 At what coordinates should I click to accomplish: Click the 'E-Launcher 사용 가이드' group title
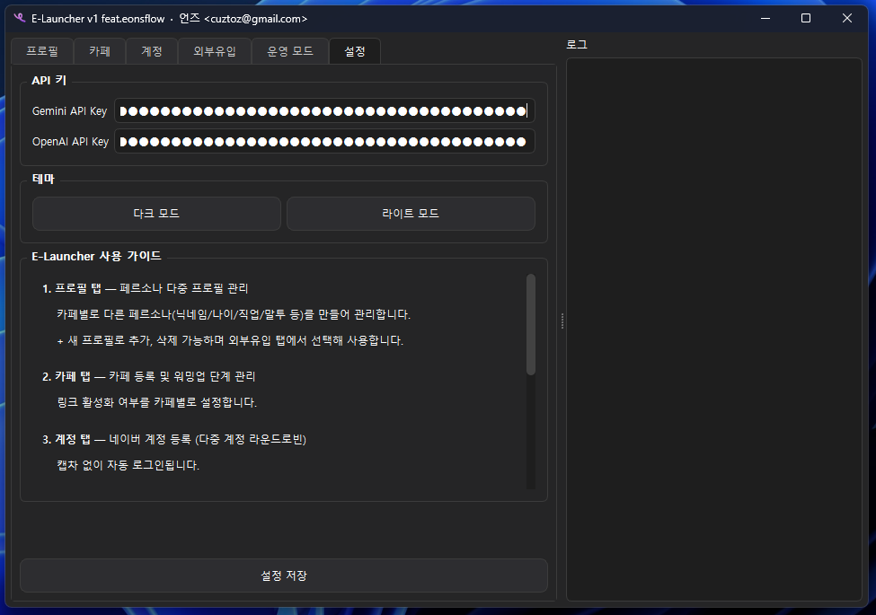click(x=96, y=256)
